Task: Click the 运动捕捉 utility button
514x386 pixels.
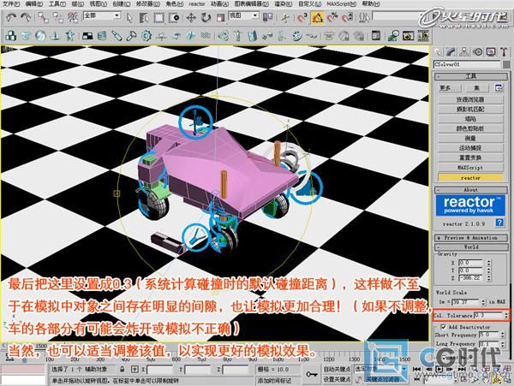Action: point(470,148)
